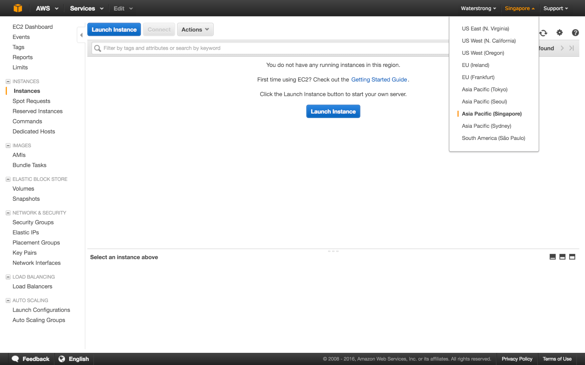Select US West (N. California) region
The image size is (585, 365).
pyautogui.click(x=489, y=41)
